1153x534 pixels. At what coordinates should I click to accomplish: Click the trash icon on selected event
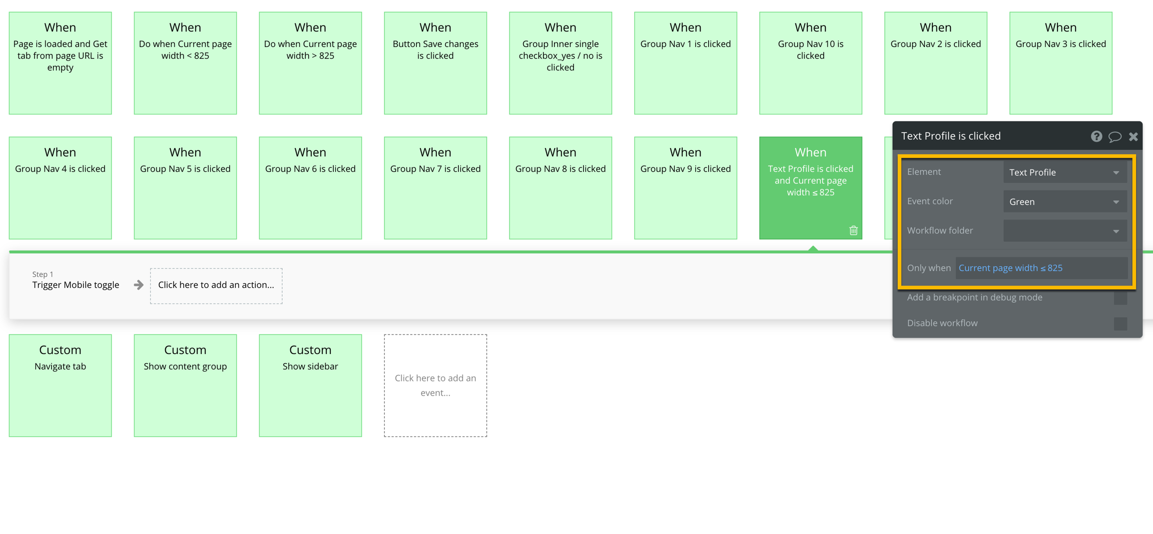click(853, 230)
